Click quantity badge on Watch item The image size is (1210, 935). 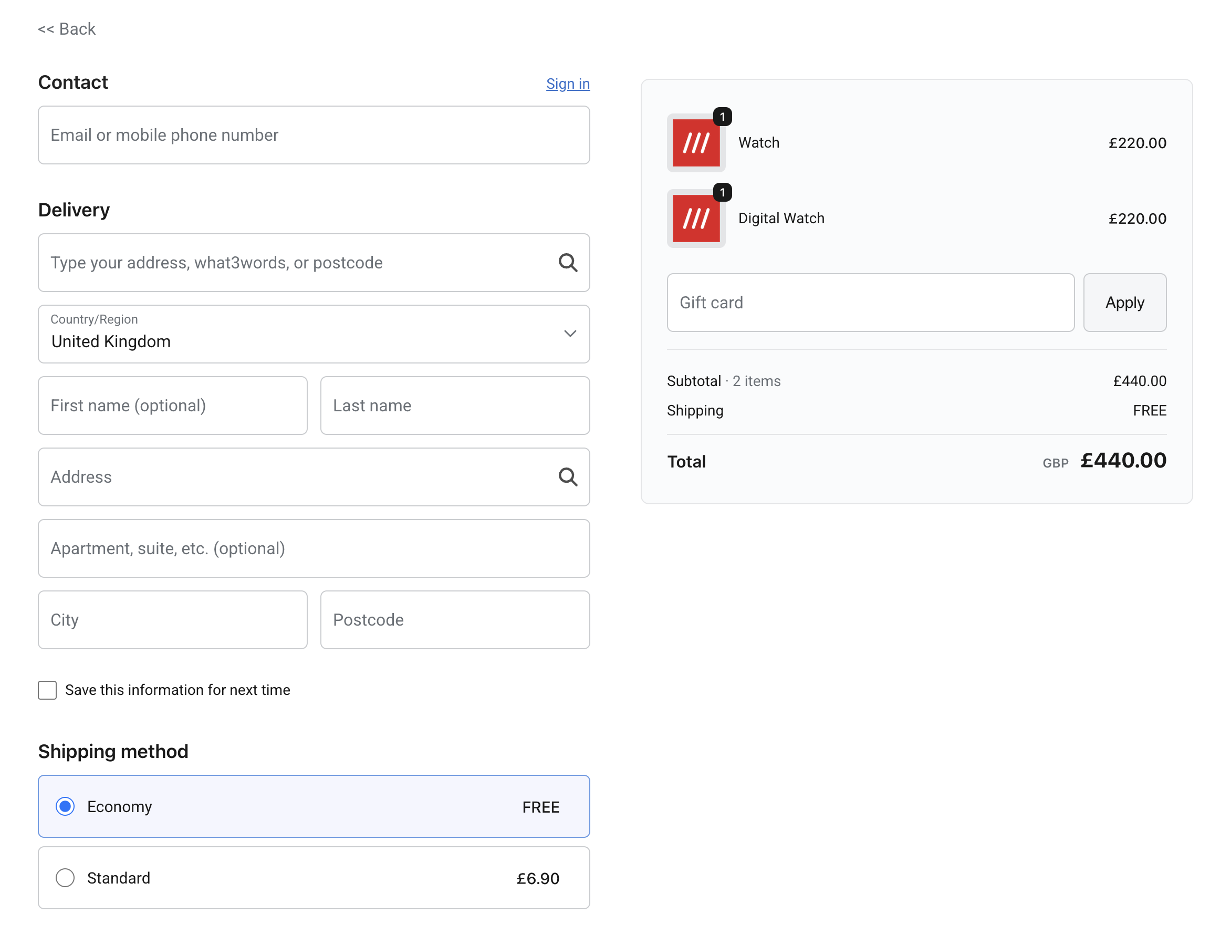click(723, 117)
